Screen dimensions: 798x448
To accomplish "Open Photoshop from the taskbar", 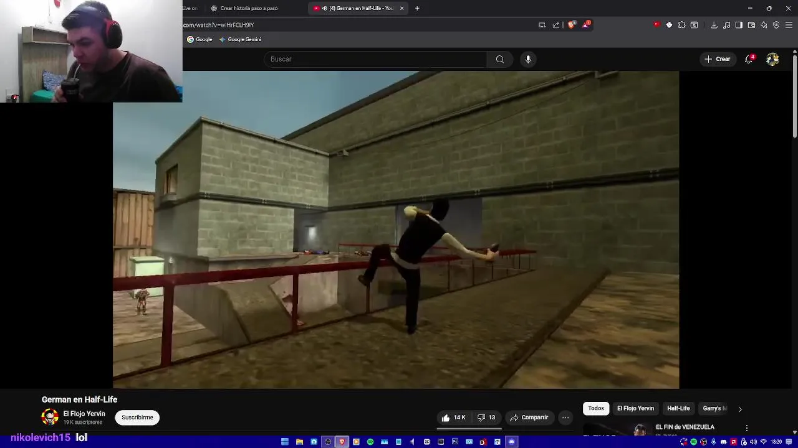I will [454, 442].
